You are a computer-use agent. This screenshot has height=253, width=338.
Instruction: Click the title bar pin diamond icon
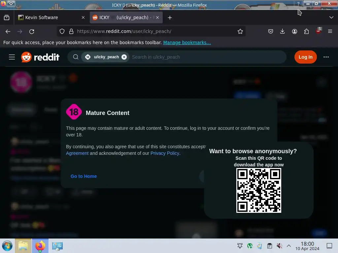11,3
